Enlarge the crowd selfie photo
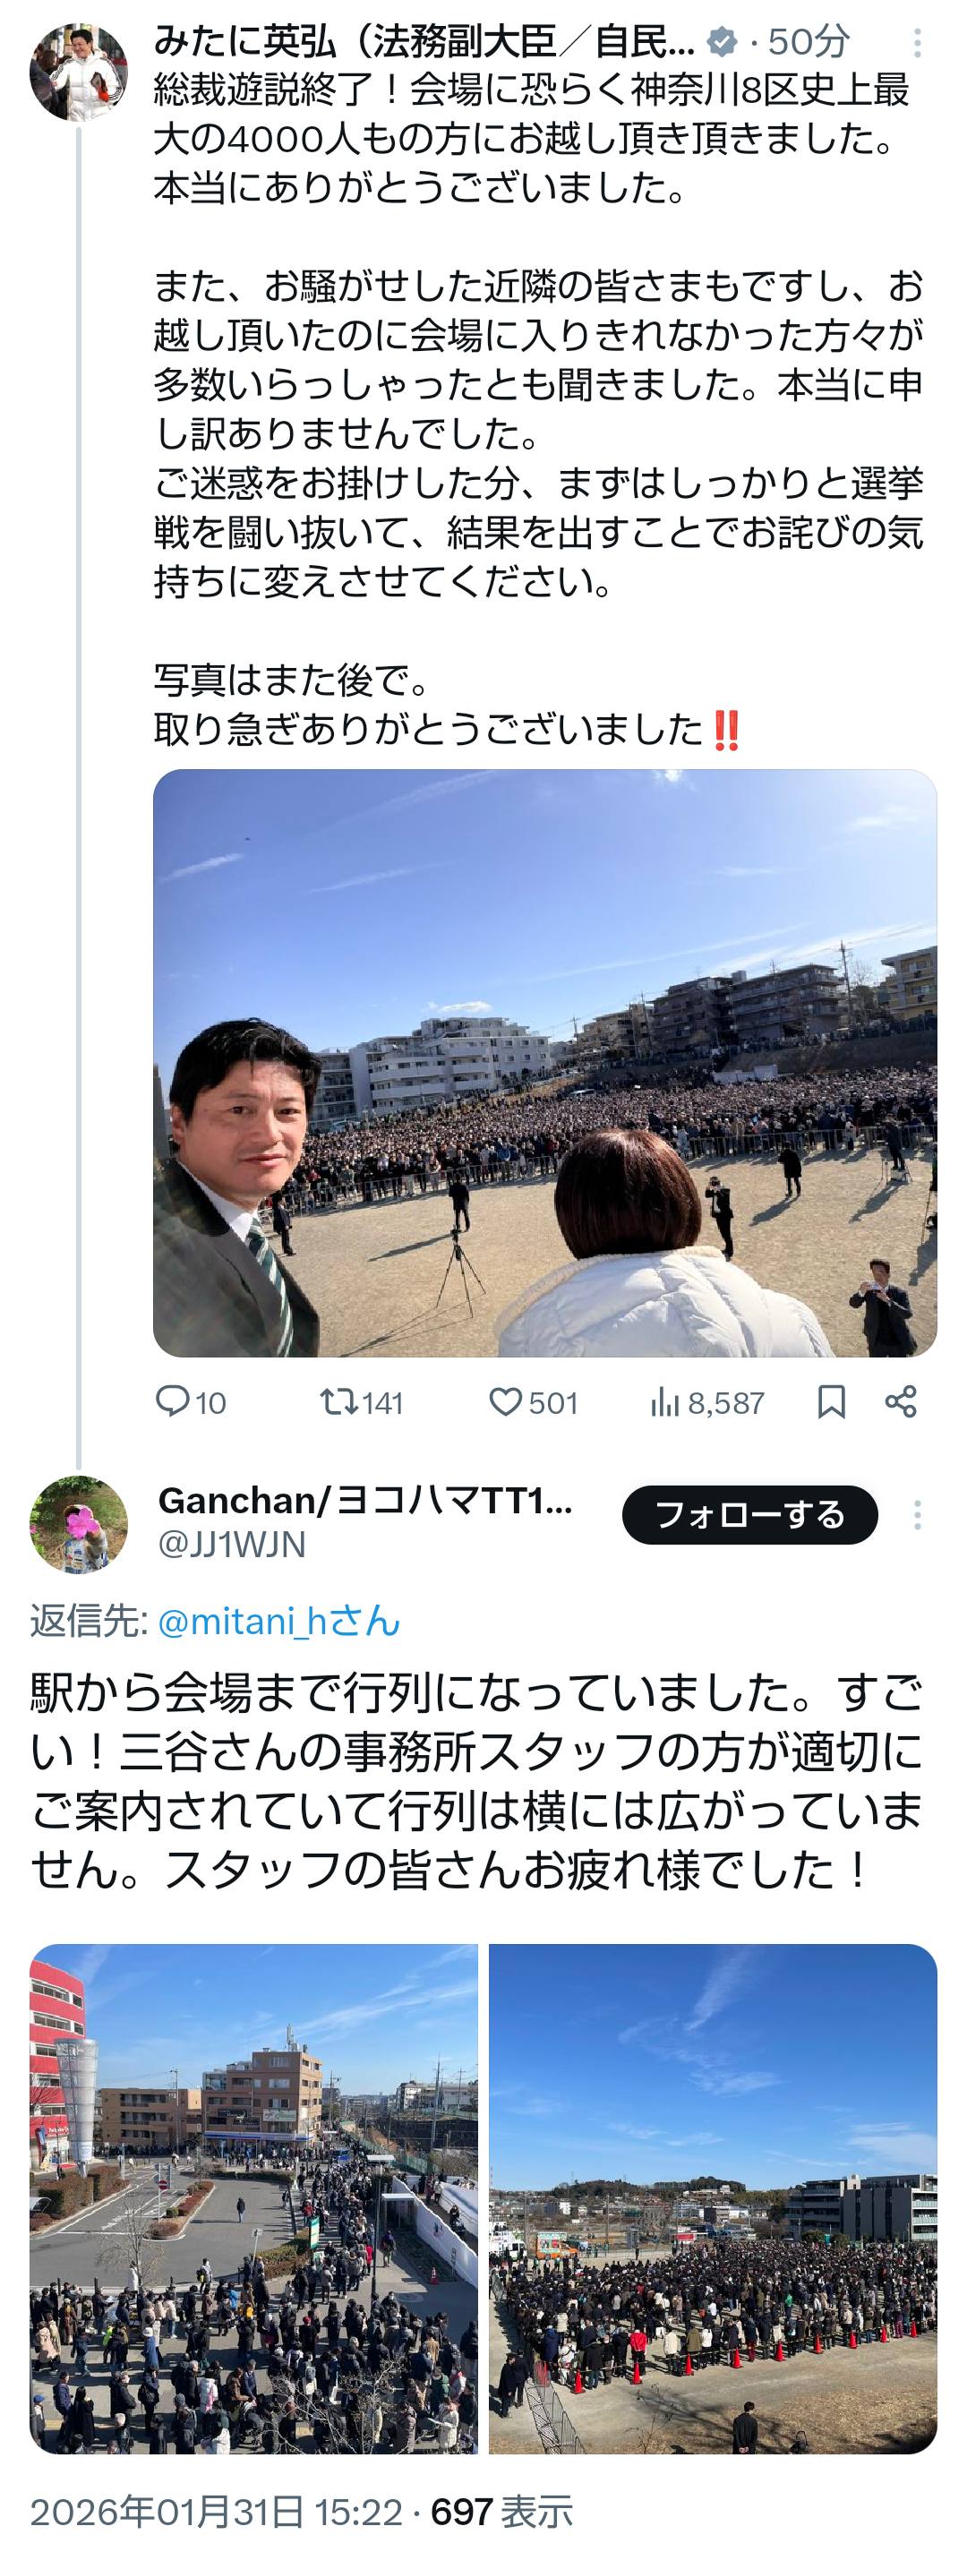Image resolution: width=967 pixels, height=2552 pixels. [545, 1063]
